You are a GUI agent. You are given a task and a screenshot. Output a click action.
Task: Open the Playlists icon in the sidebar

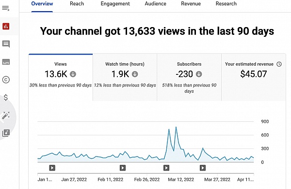6,8
